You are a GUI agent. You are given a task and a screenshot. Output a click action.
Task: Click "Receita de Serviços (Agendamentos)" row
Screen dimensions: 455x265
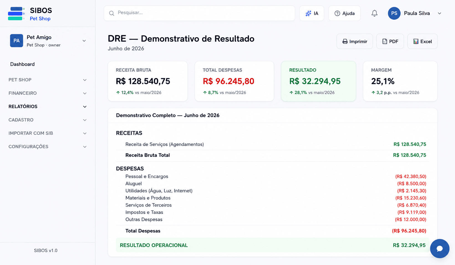[x=273, y=144]
